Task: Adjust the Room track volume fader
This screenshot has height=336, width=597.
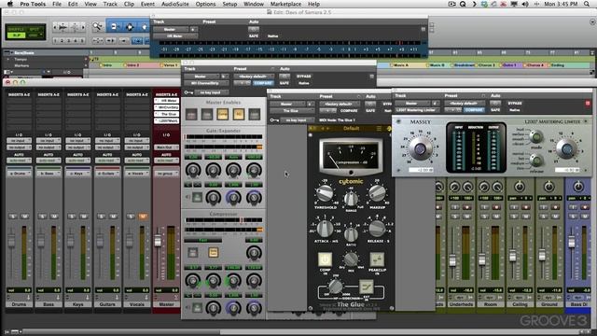Action: [x=482, y=259]
